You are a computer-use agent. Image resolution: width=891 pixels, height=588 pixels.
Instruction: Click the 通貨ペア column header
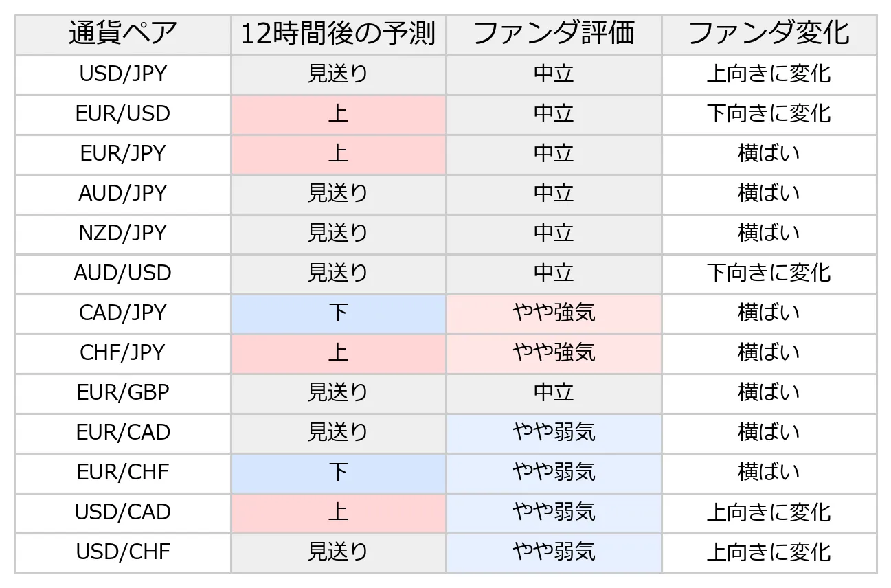[123, 34]
